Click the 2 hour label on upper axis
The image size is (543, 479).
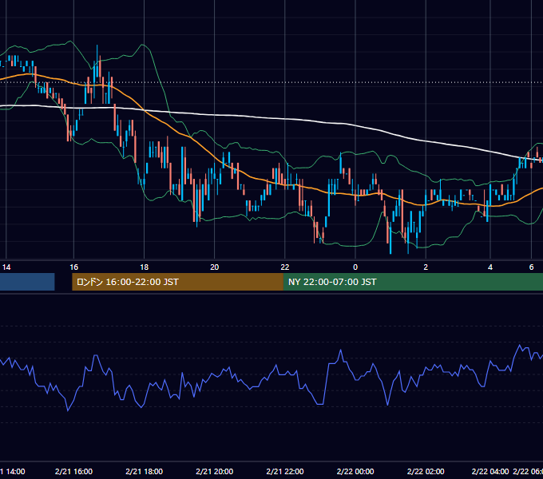point(426,267)
